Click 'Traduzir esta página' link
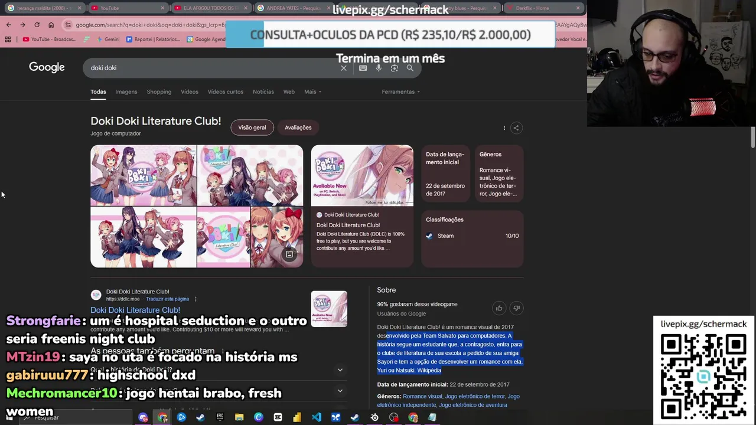This screenshot has width=756, height=425. [x=168, y=299]
